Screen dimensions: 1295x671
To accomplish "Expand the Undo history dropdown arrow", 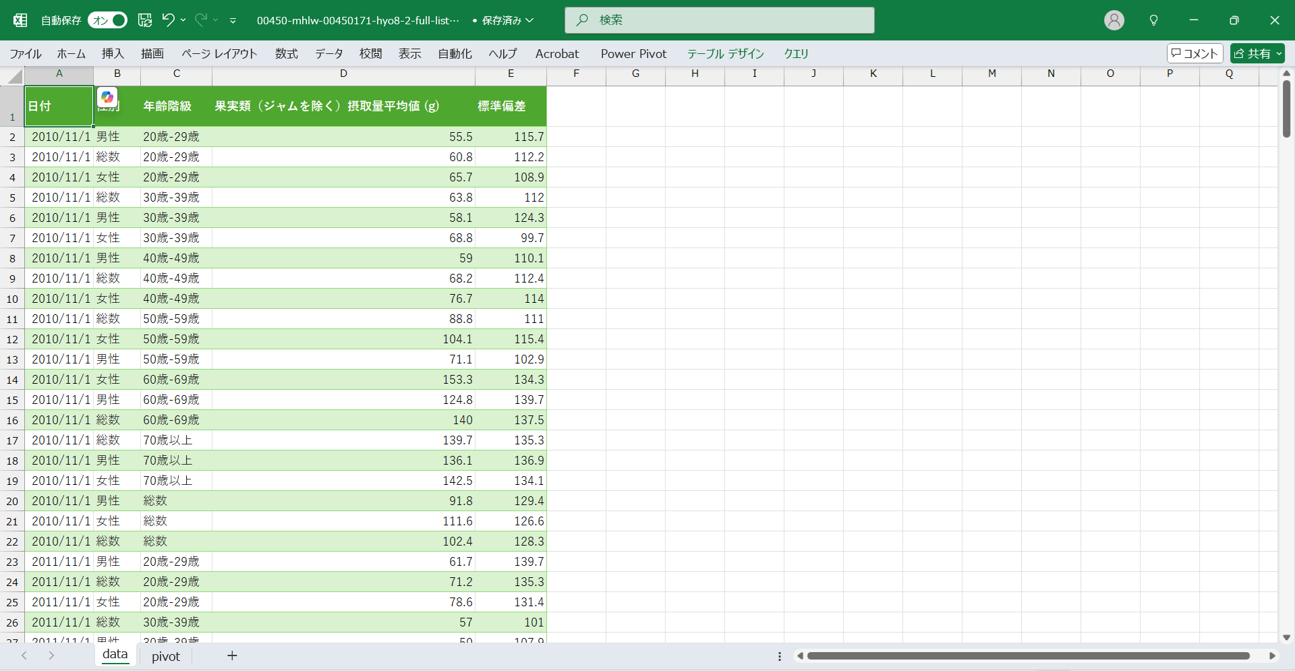I will 183,20.
